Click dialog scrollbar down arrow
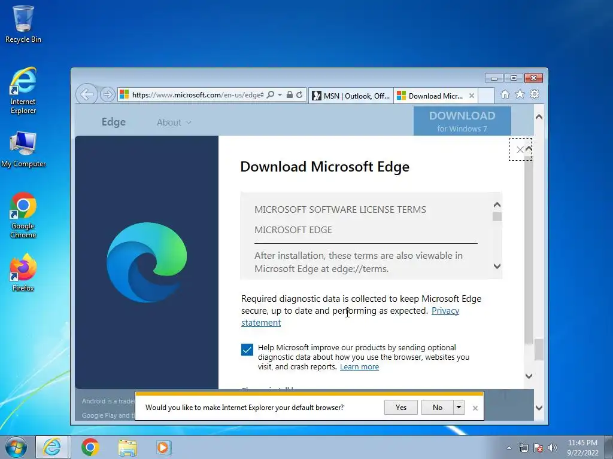Screen dimensions: 613x459 529,376
